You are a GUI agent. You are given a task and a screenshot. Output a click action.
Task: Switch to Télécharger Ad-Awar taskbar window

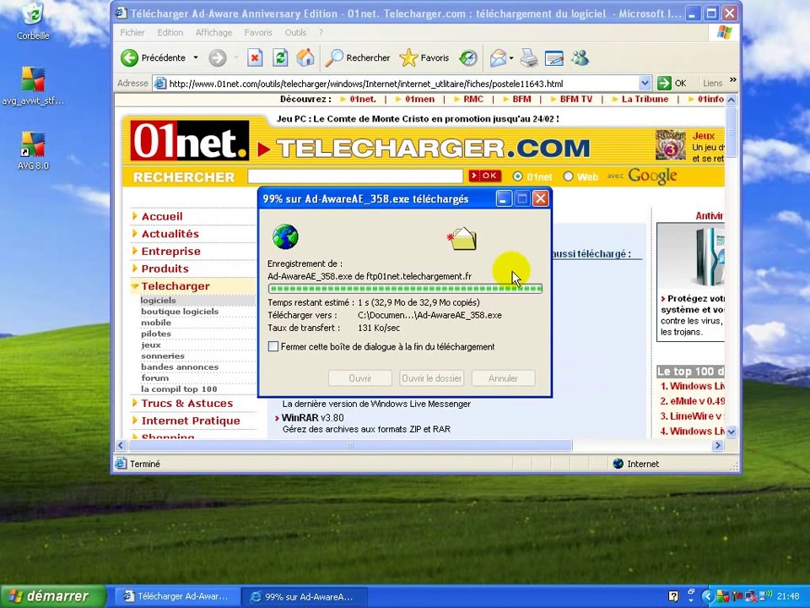176,596
